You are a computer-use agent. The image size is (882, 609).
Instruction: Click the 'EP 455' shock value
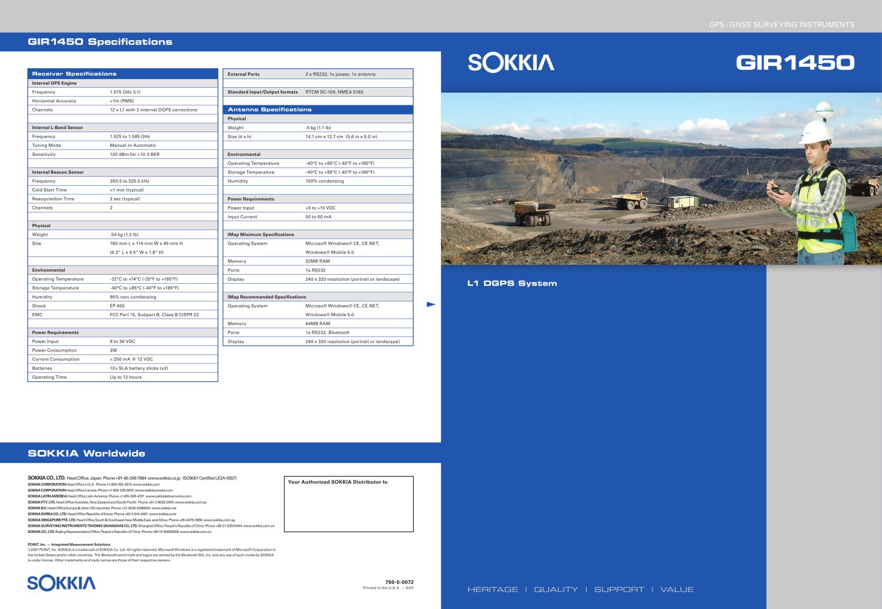[x=117, y=306]
